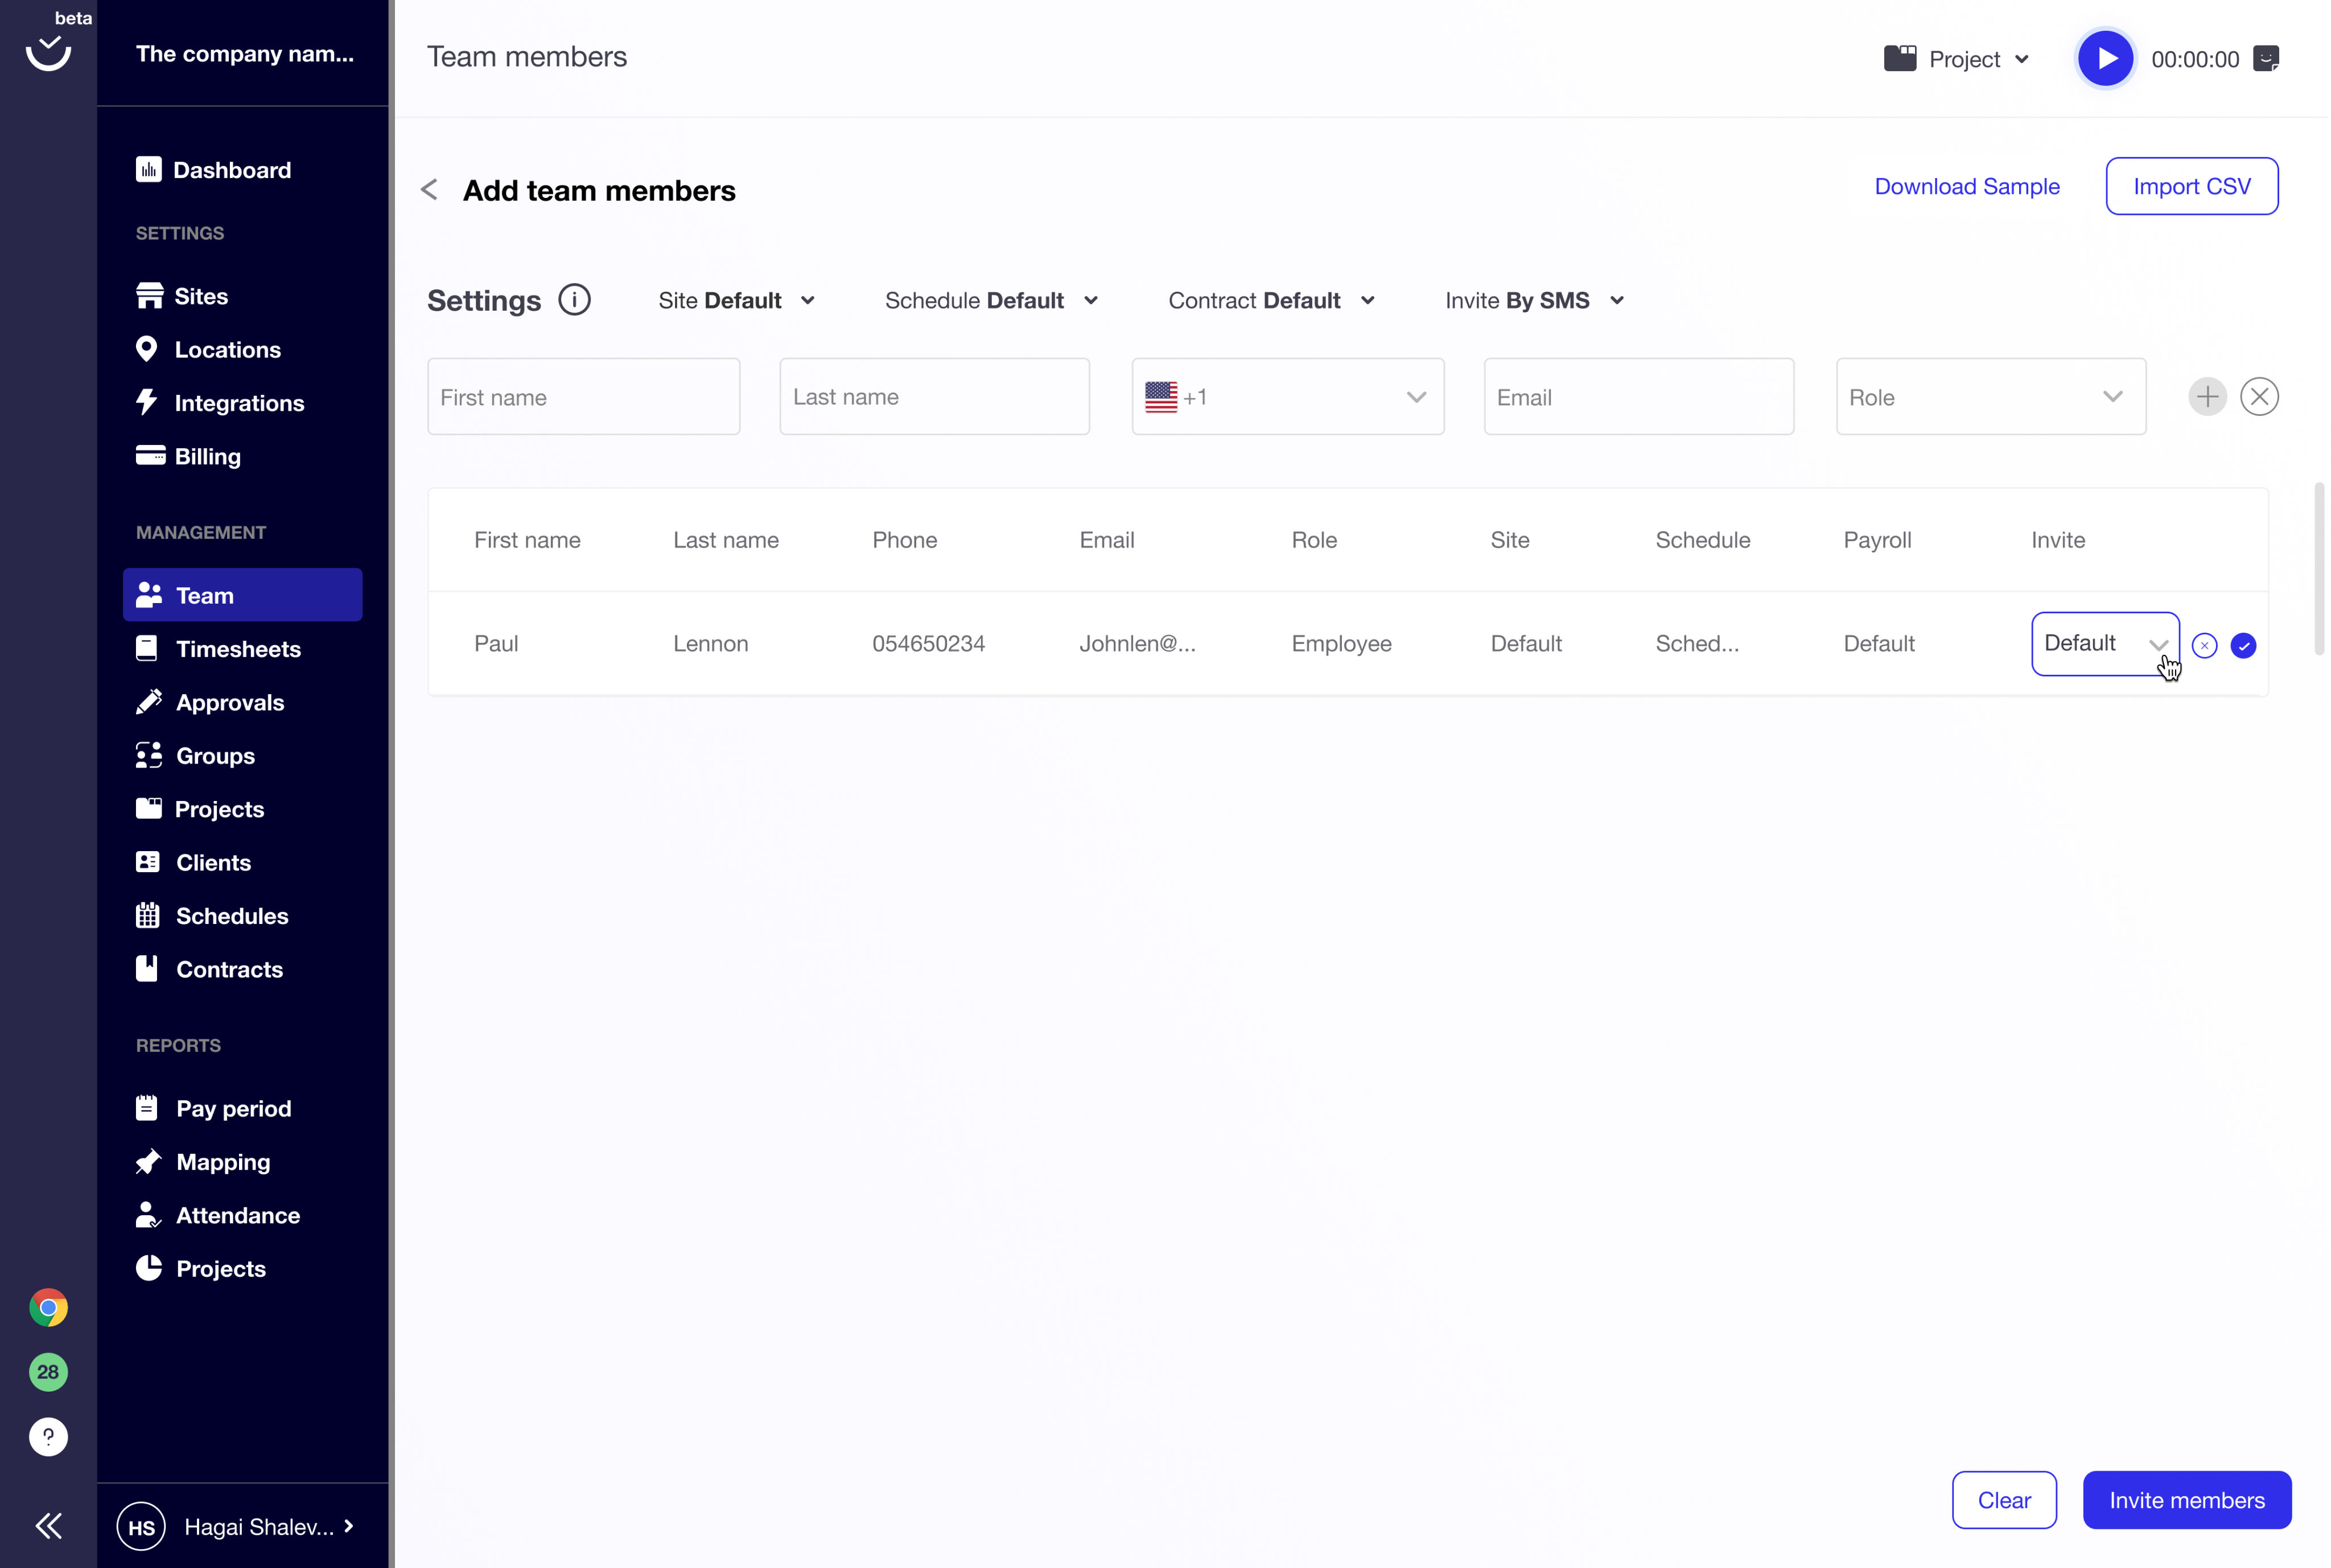The width and height of the screenshot is (2331, 1568).
Task: Collapse sidebar with double-arrow icon
Action: tap(48, 1526)
